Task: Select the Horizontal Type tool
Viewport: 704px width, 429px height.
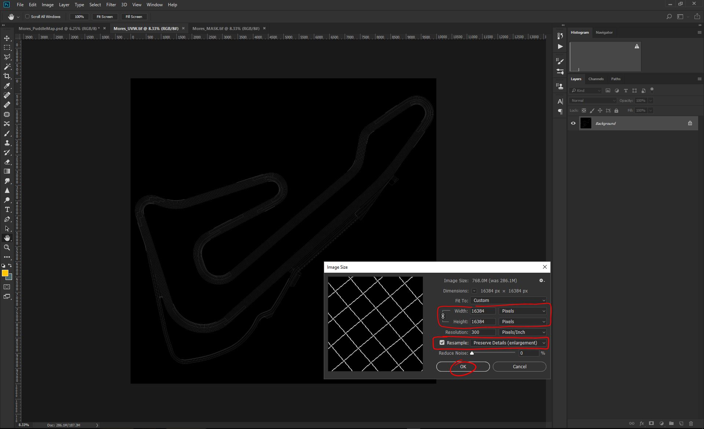Action: tap(7, 209)
